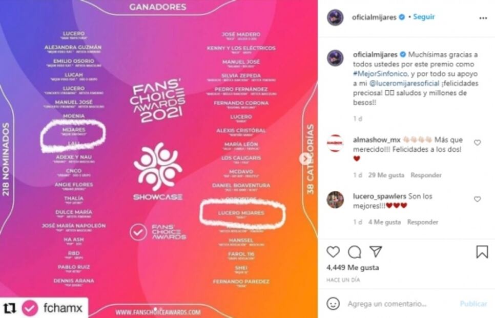Reply to lucero_spawlers comment via Responder
The image size is (495, 318).
pyautogui.click(x=422, y=222)
